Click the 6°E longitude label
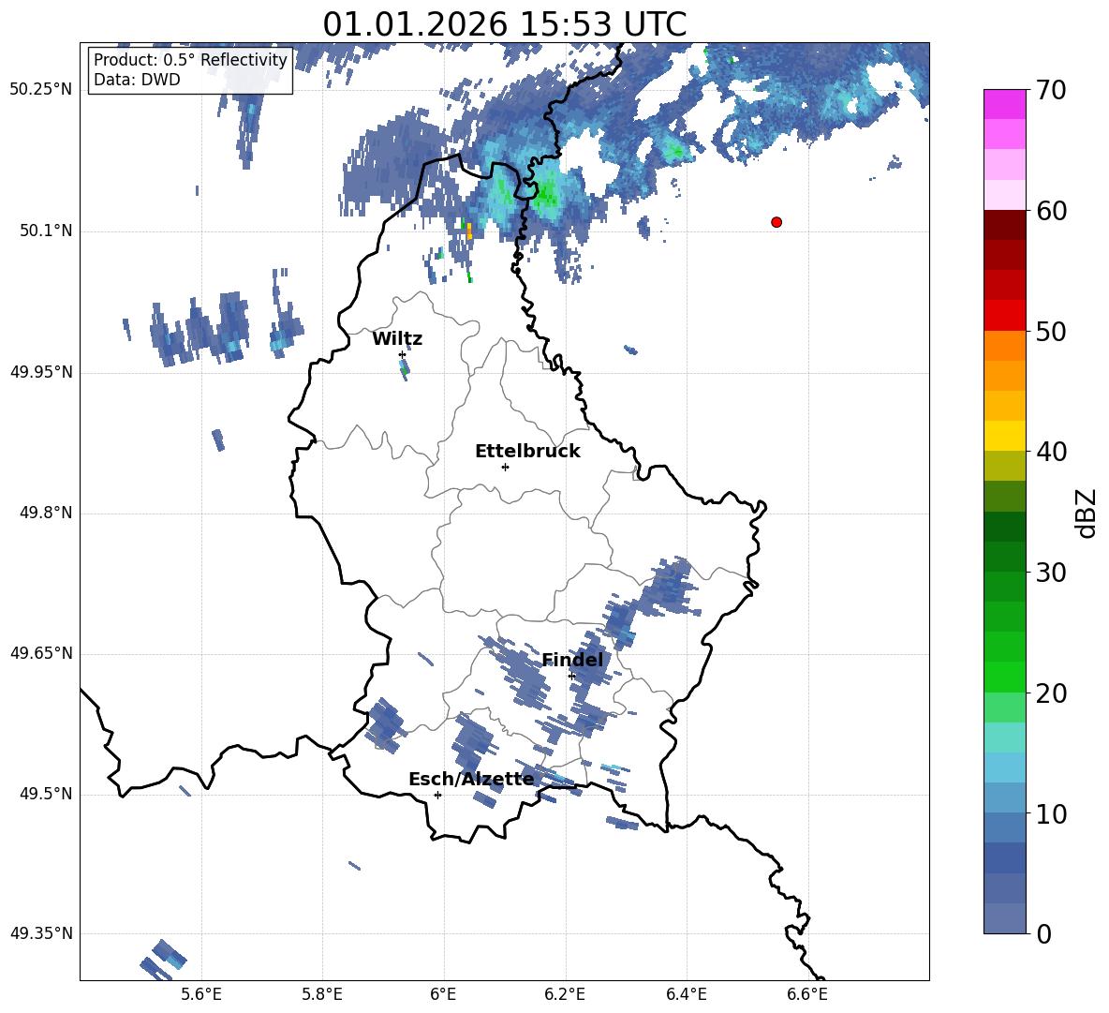 tap(443, 994)
